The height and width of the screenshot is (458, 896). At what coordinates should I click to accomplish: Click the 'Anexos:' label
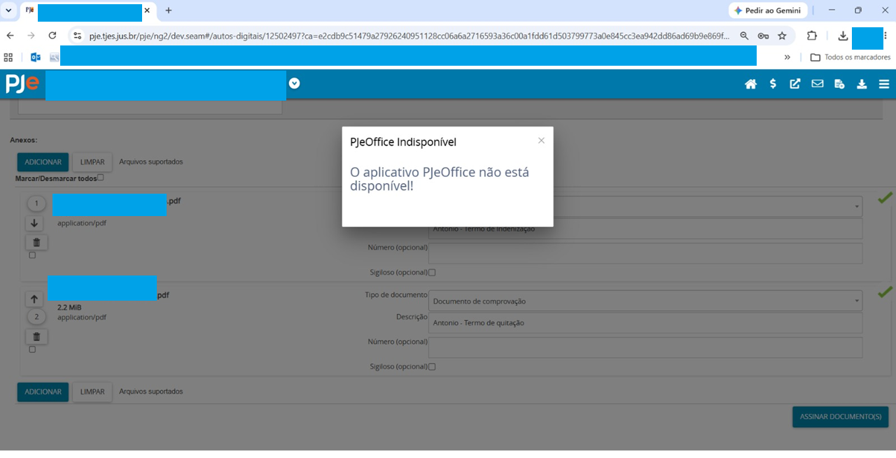coord(24,140)
